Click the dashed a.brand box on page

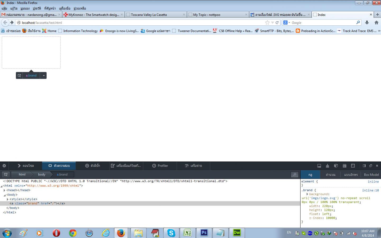pyautogui.click(x=31, y=52)
